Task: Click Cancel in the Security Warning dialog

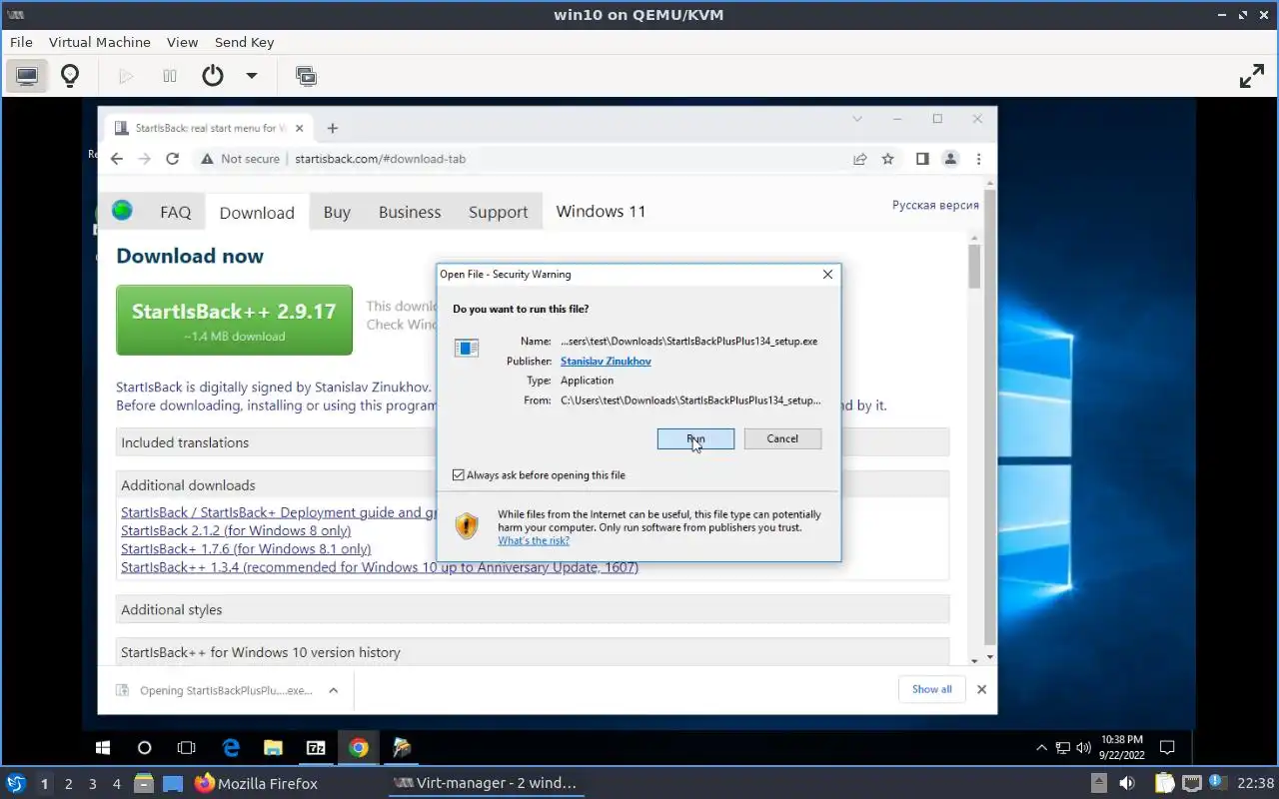Action: pyautogui.click(x=782, y=438)
